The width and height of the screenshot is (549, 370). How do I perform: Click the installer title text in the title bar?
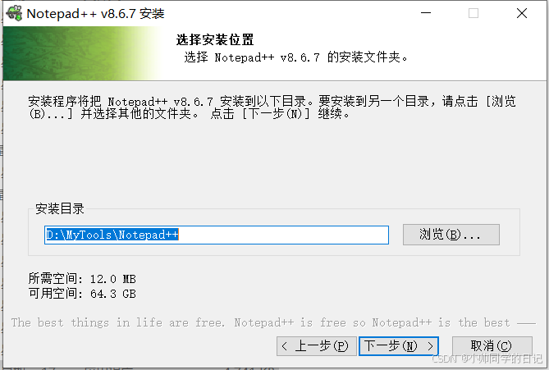pyautogui.click(x=95, y=14)
